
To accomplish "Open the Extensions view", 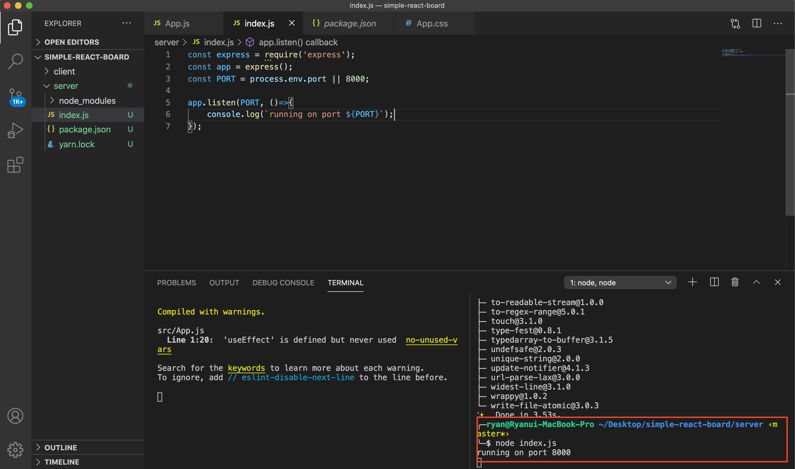I will point(15,165).
